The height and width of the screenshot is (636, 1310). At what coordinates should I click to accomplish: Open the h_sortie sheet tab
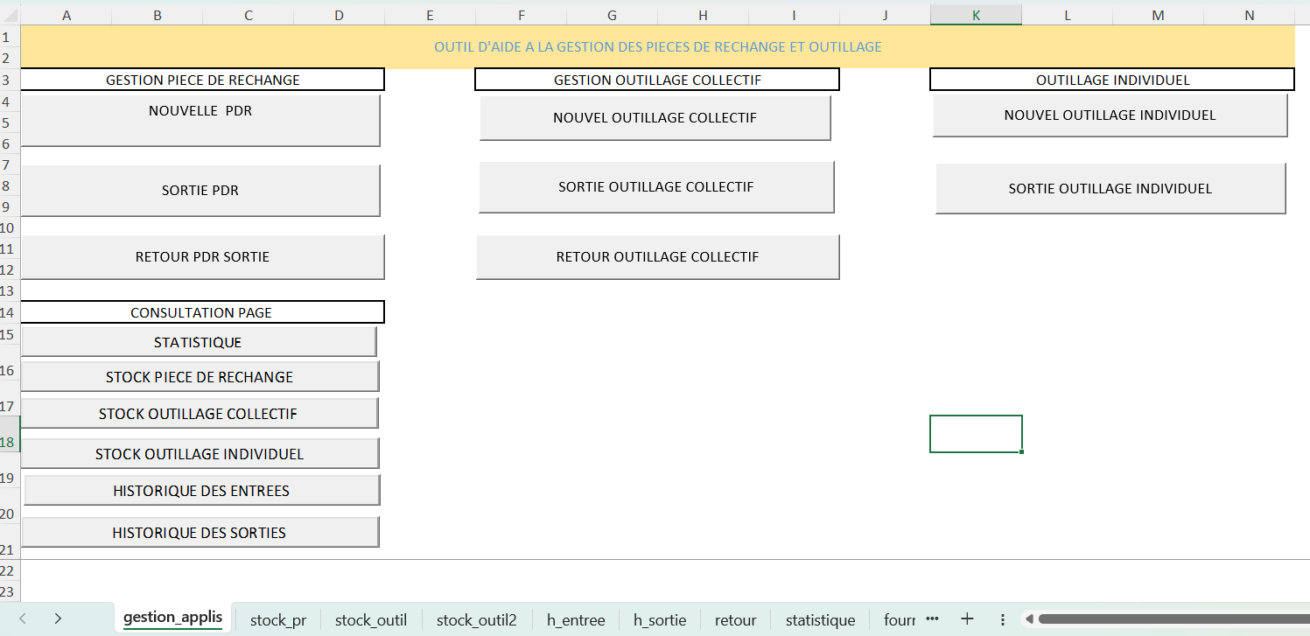tap(660, 620)
